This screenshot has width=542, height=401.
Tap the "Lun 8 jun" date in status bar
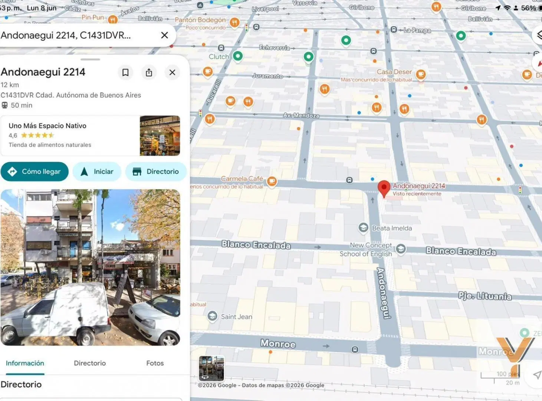42,8
